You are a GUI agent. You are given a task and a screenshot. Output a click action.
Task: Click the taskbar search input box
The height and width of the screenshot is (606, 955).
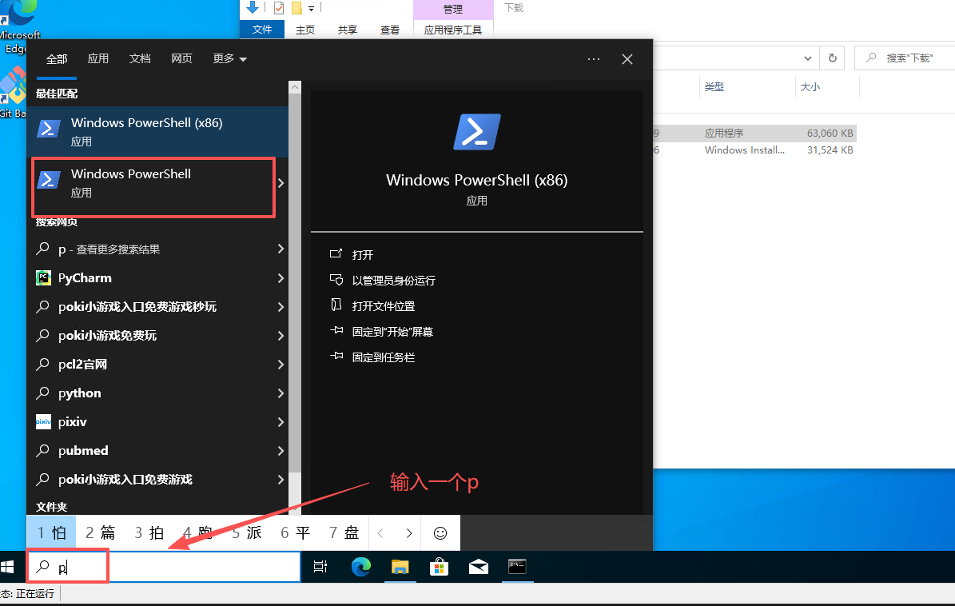[200, 567]
